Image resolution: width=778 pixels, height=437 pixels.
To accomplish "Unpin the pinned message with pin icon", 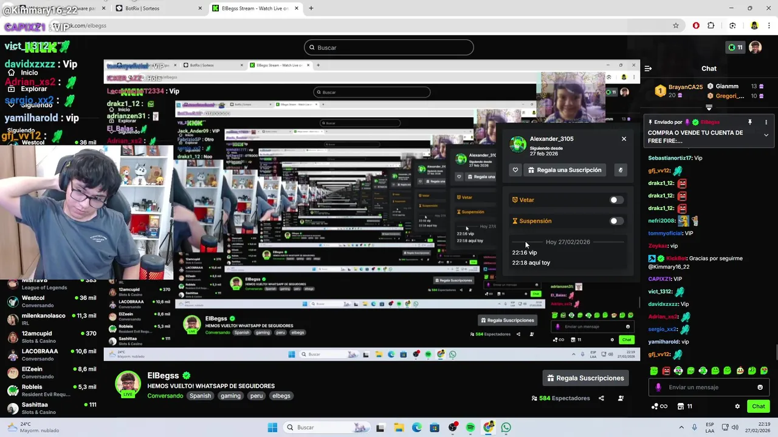I will [x=749, y=122].
